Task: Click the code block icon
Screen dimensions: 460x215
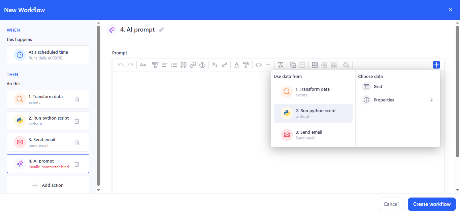Action: [259, 64]
